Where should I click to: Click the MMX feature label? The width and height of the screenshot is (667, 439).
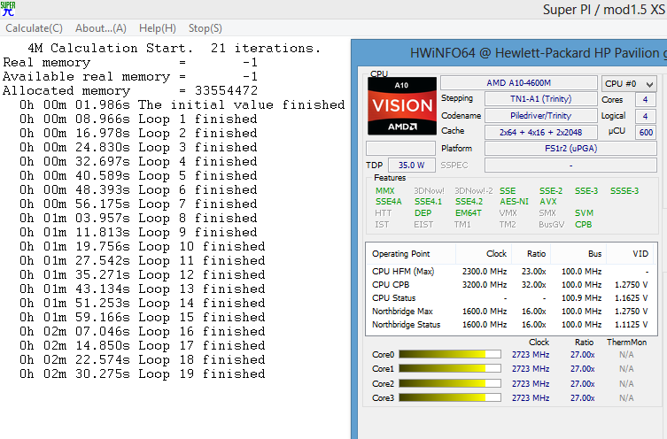click(x=385, y=191)
